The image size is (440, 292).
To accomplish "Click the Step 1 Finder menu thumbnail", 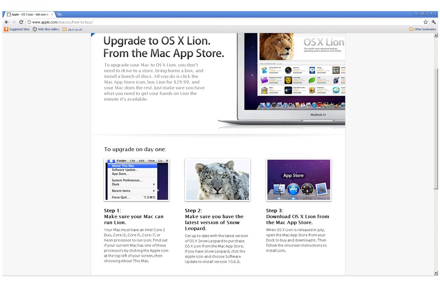I will (136, 180).
